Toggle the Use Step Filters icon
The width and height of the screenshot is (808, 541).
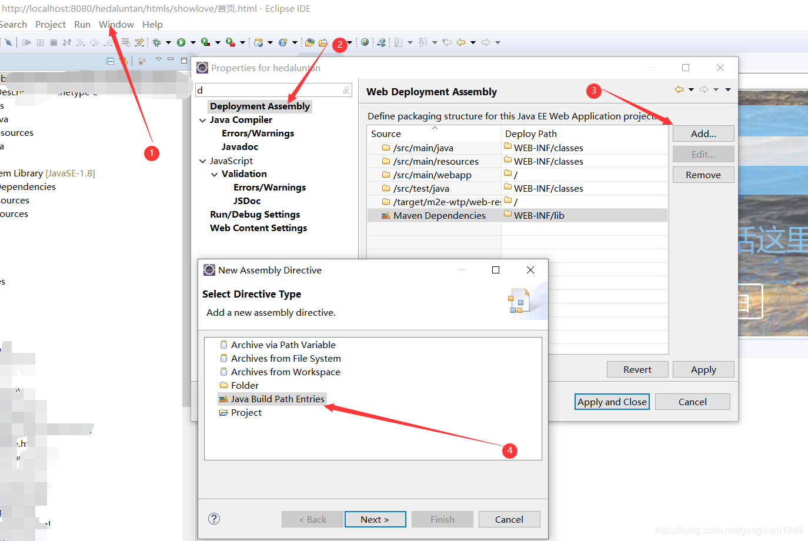139,42
